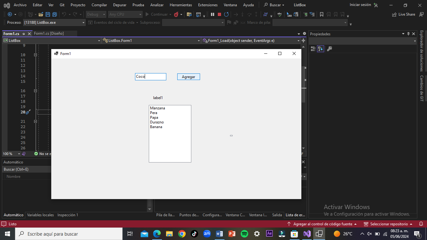
Task: Click the red Stop Debugging button
Action: 219,14
